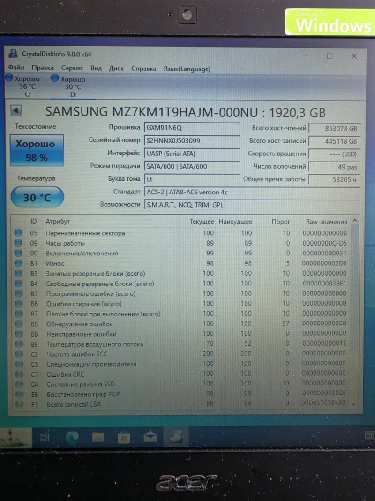Click the status circle for Часы работы
The height and width of the screenshot is (501, 375).
(x=18, y=243)
